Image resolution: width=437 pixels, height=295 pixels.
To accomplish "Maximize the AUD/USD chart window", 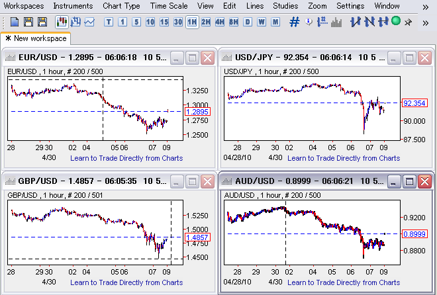I will point(409,182).
